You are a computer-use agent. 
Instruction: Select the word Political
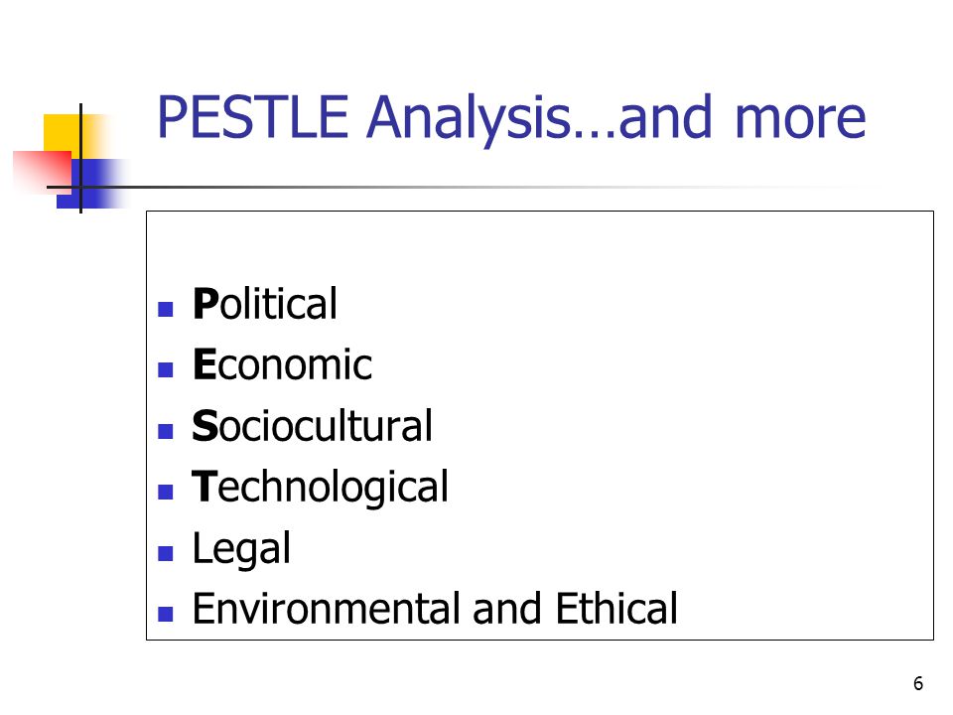click(264, 304)
